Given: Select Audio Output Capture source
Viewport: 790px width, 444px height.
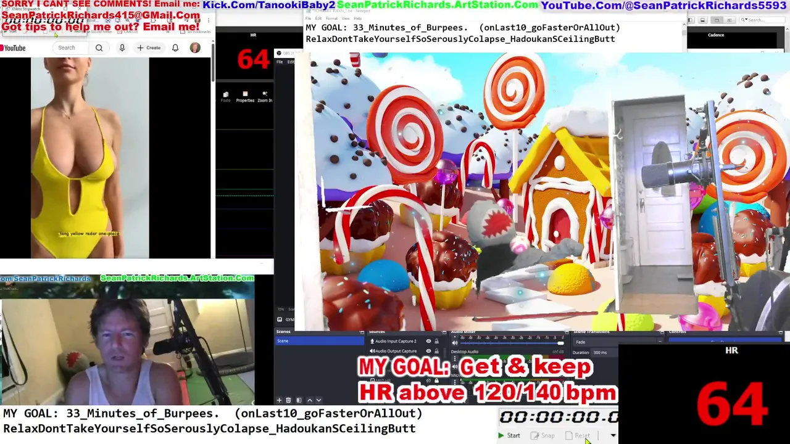Looking at the screenshot, I should [x=396, y=351].
